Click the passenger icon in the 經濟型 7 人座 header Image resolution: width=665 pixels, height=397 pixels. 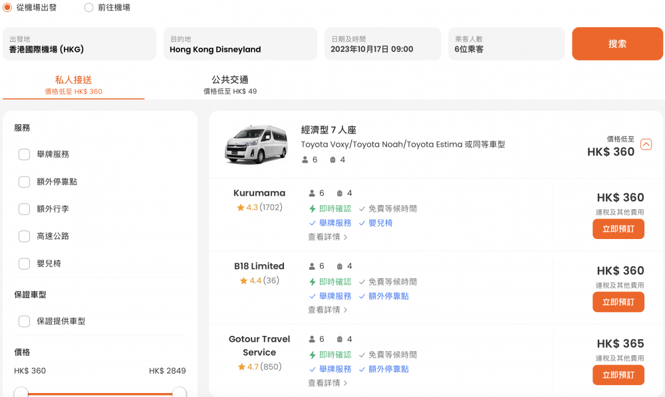[x=305, y=160]
